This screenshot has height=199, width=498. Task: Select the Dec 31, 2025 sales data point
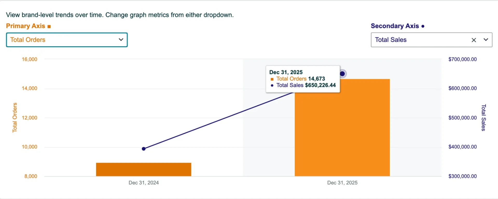[342, 74]
